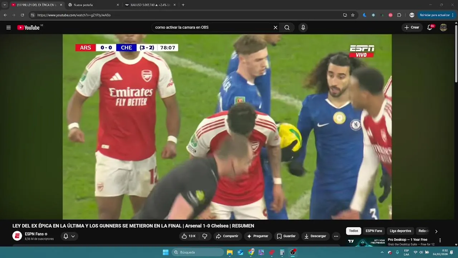Image resolution: width=458 pixels, height=258 pixels.
Task: Open the Chrome extensions puzzle icon
Action: (399, 15)
